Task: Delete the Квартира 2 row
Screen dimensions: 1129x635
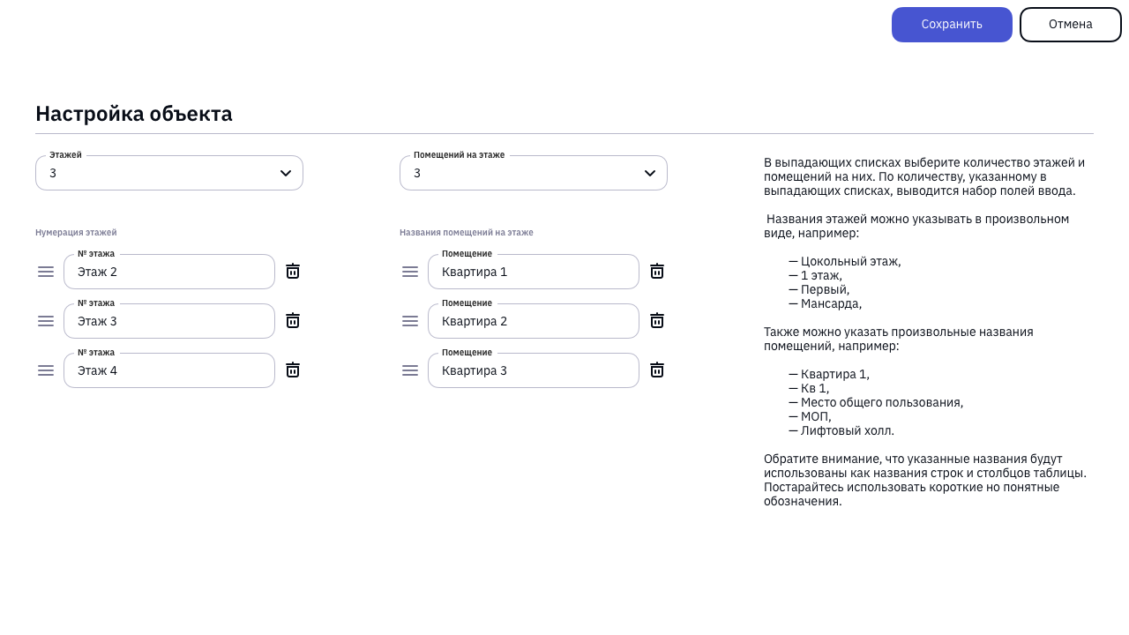Action: (x=657, y=321)
